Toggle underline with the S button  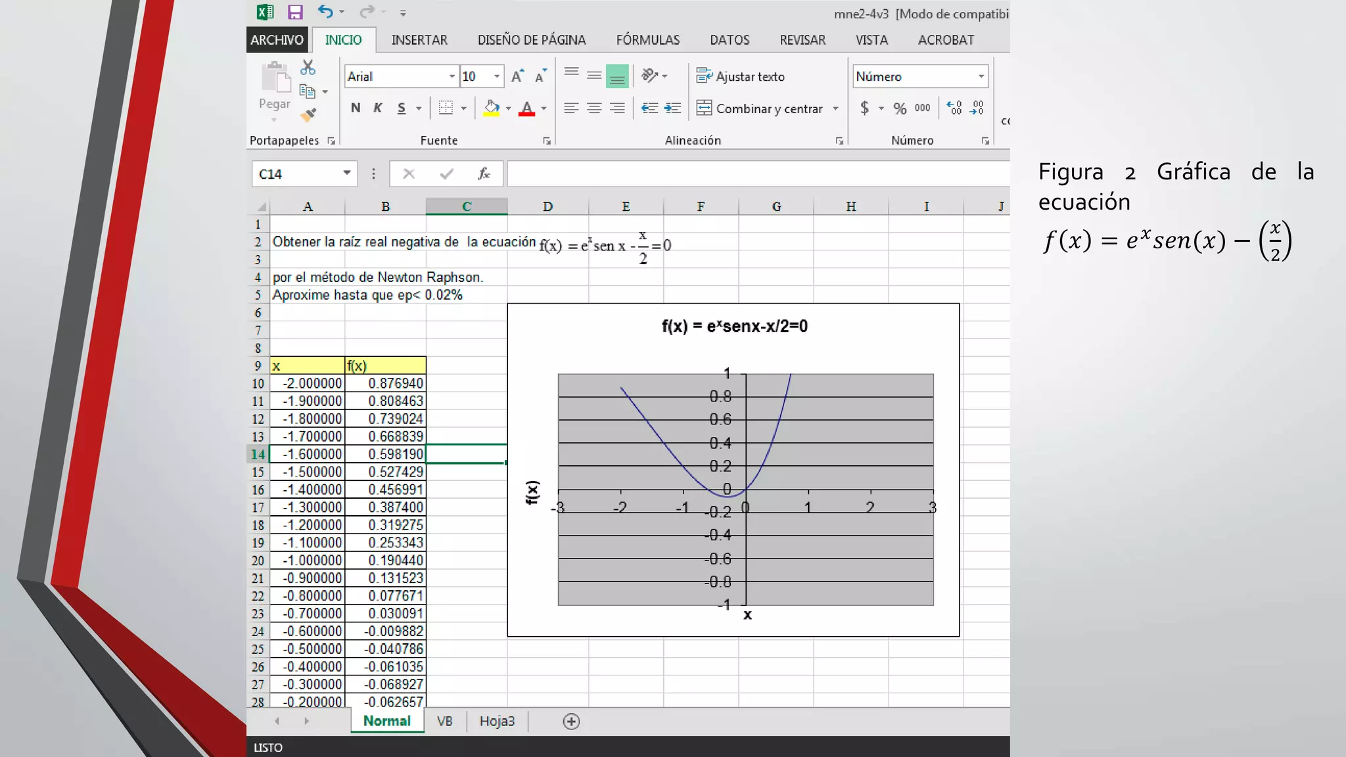point(401,108)
